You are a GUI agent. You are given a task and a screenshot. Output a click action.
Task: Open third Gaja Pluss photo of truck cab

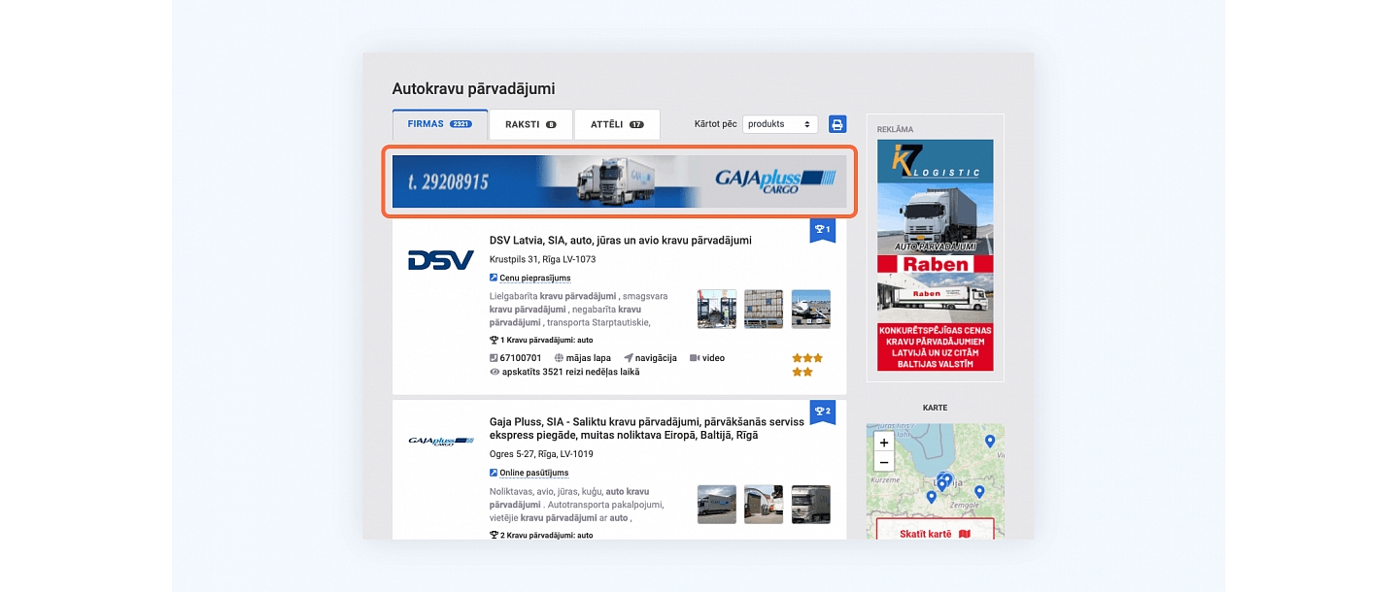[810, 505]
